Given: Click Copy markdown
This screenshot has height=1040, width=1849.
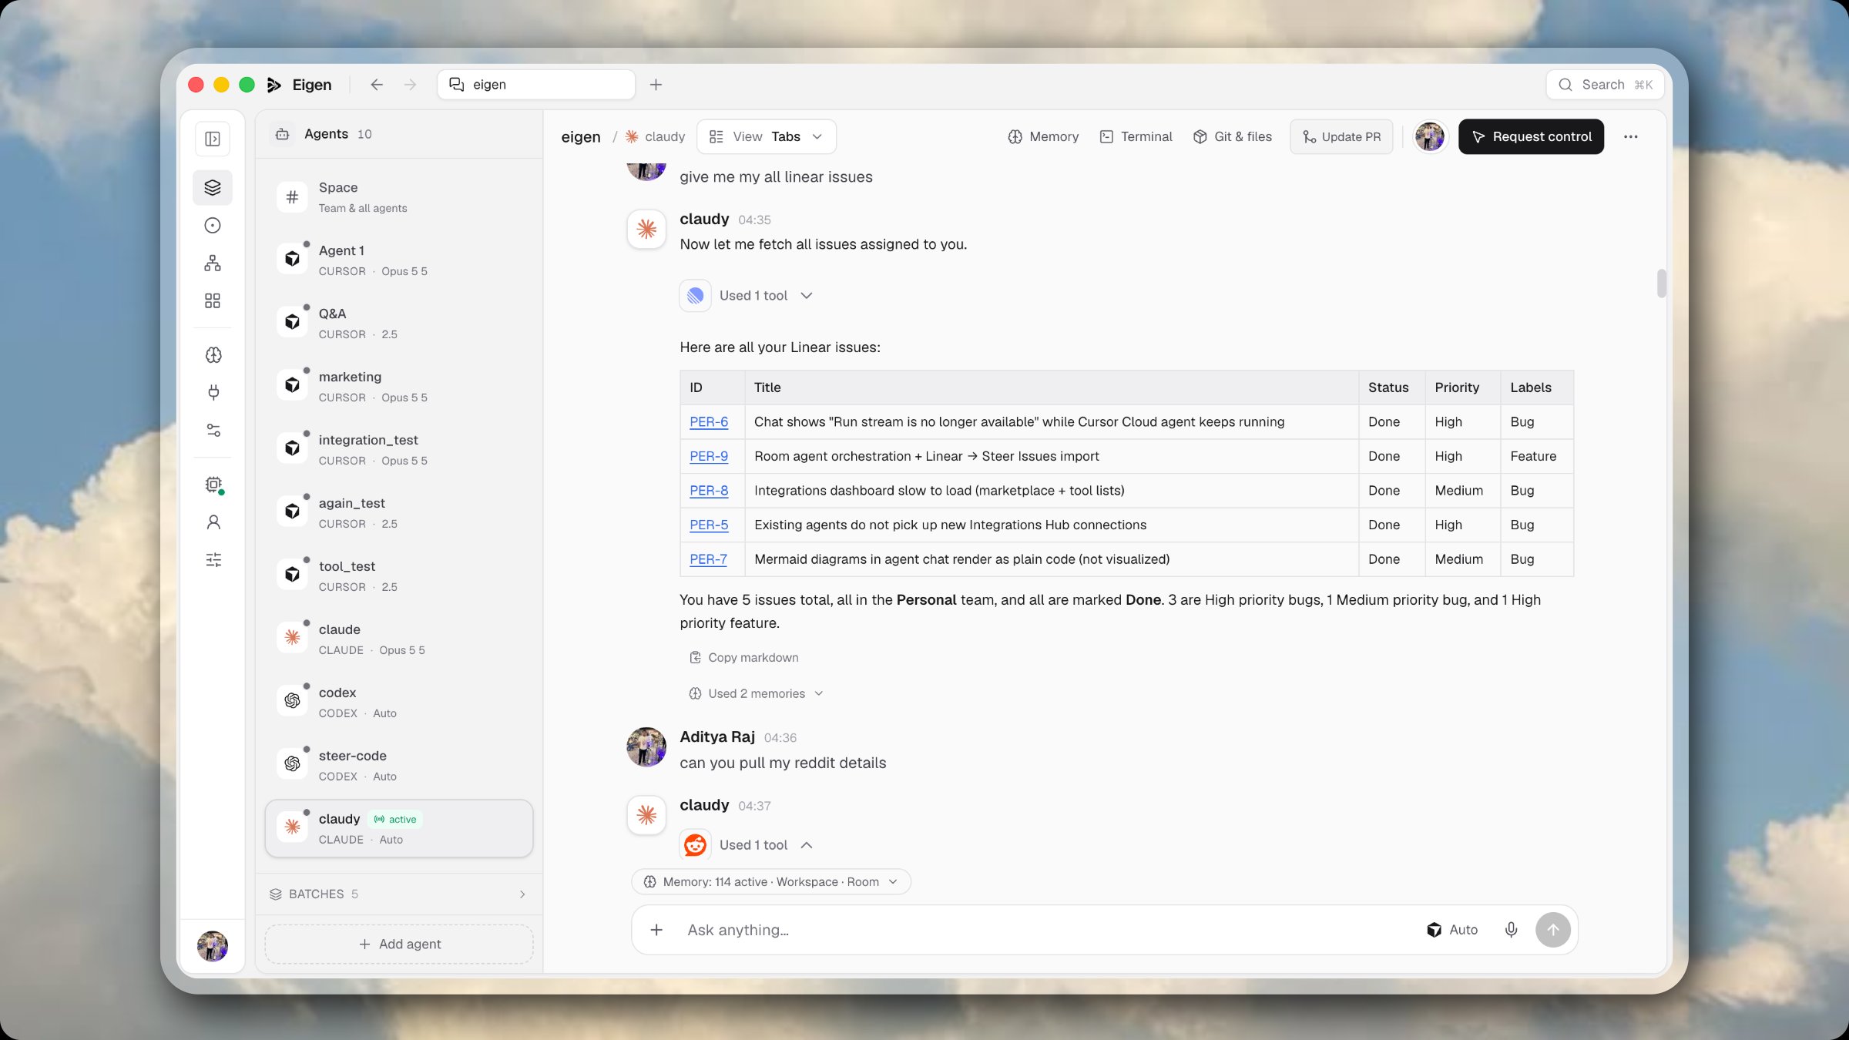Looking at the screenshot, I should tap(743, 657).
